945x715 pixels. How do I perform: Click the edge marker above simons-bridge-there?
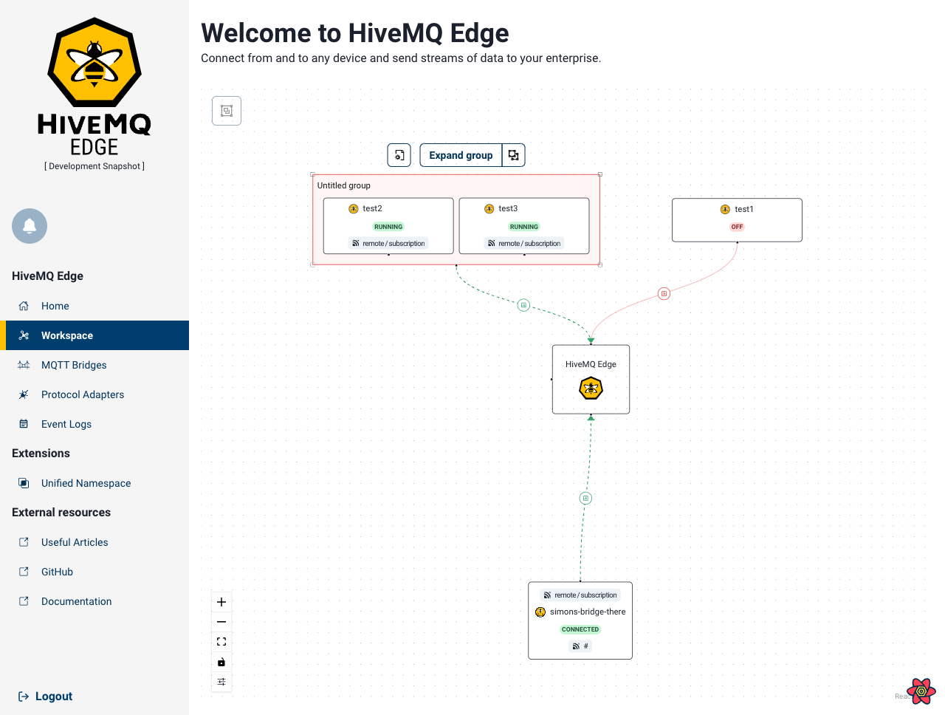tap(585, 498)
